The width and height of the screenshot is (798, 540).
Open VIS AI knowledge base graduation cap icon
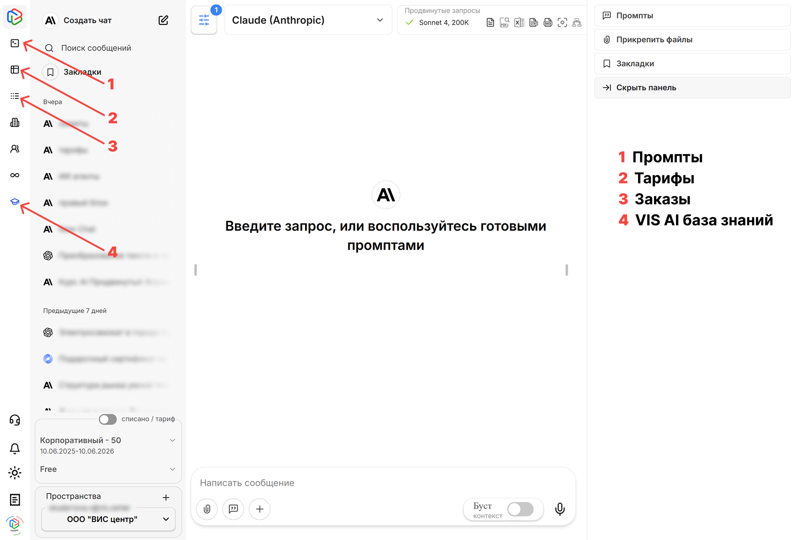pos(15,202)
